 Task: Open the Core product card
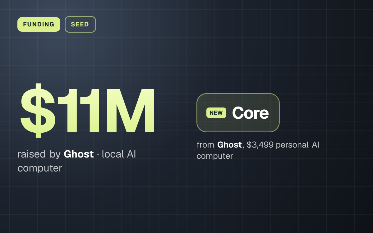click(238, 113)
